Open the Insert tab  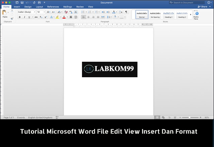click(x=17, y=7)
